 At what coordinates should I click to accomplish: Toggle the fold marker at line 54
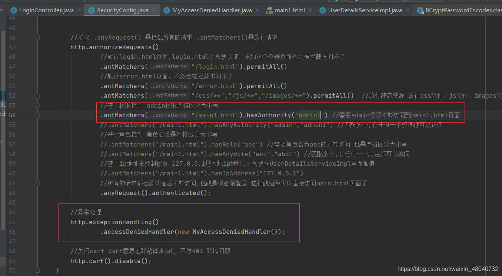point(37,115)
